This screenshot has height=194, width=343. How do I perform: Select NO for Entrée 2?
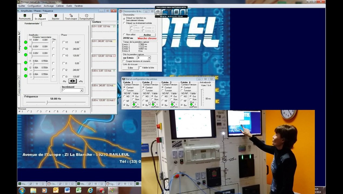(x=144, y=96)
